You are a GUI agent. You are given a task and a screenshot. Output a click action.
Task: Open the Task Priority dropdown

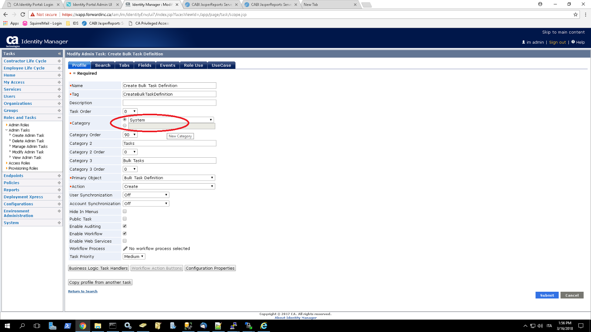tap(134, 257)
